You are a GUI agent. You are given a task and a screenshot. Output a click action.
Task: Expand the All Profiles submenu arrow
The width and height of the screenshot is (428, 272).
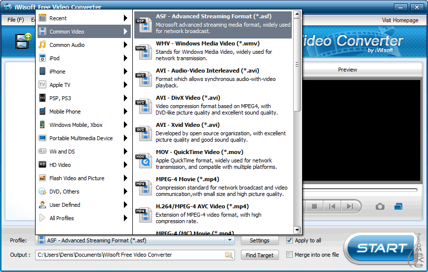tap(125, 218)
